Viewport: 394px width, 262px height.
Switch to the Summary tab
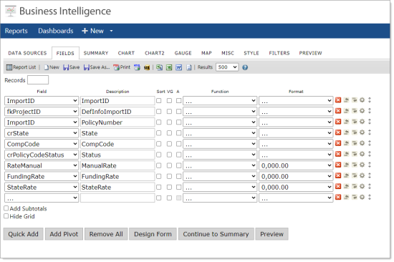(96, 53)
